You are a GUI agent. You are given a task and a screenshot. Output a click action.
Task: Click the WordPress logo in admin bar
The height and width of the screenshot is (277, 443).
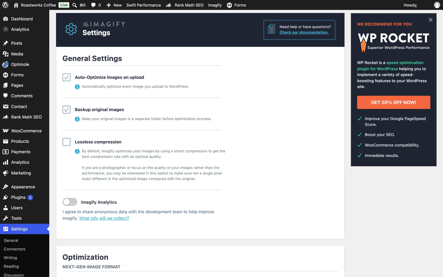(5, 5)
